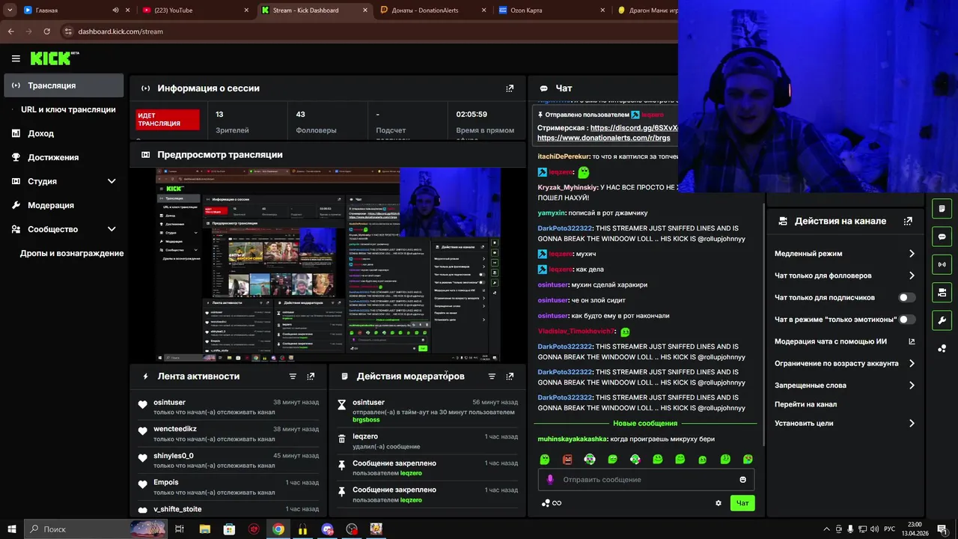Image resolution: width=958 pixels, height=539 pixels.
Task: Open Модерация чата с помощью ИИ
Action: pyautogui.click(x=844, y=341)
